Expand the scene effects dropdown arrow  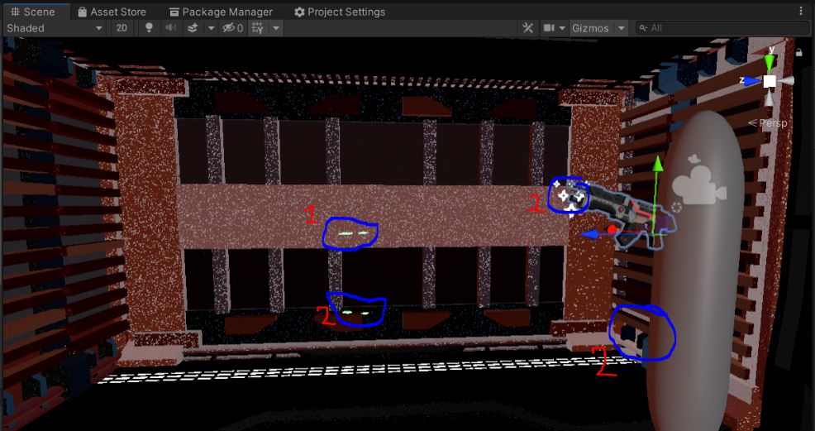point(211,28)
